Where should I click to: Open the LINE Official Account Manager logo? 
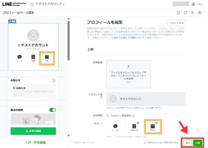14,4
